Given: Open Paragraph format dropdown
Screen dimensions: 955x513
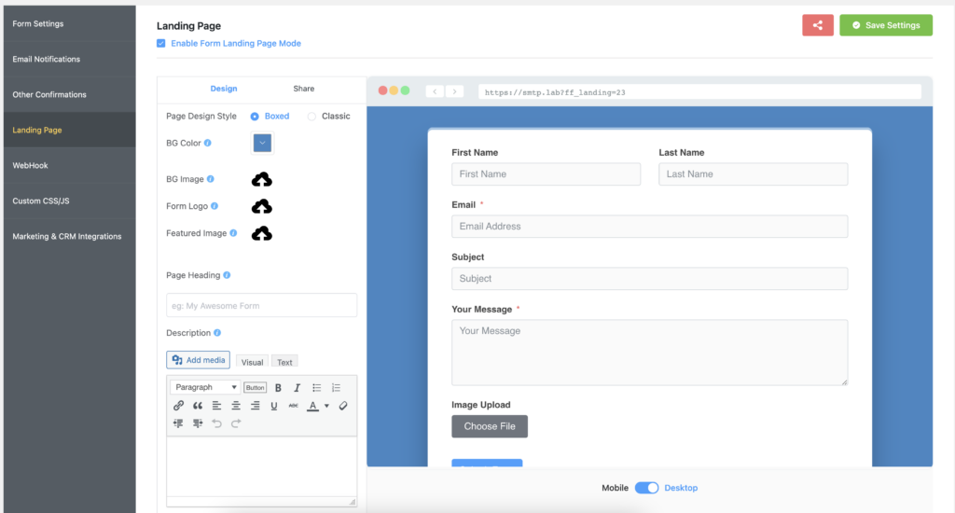Looking at the screenshot, I should [205, 387].
